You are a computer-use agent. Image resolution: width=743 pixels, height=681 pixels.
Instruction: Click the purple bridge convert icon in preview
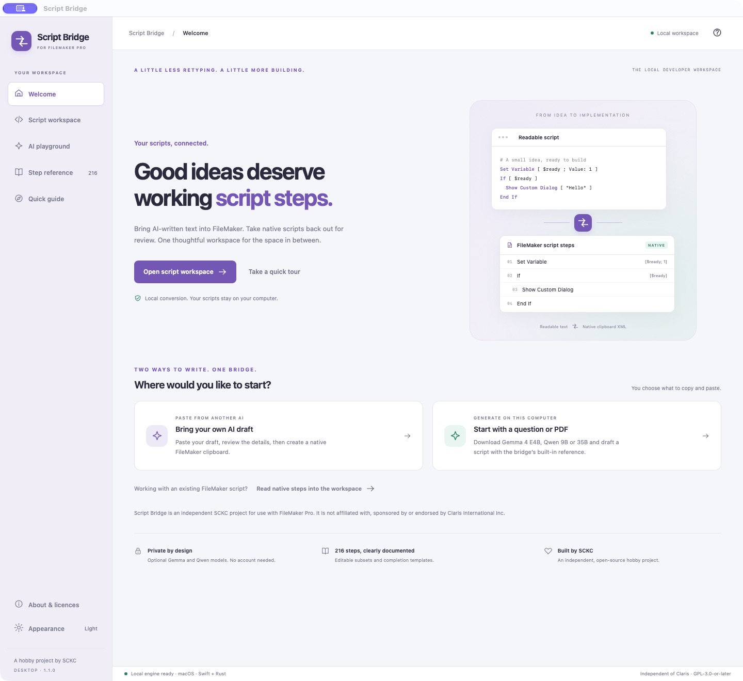pyautogui.click(x=583, y=223)
